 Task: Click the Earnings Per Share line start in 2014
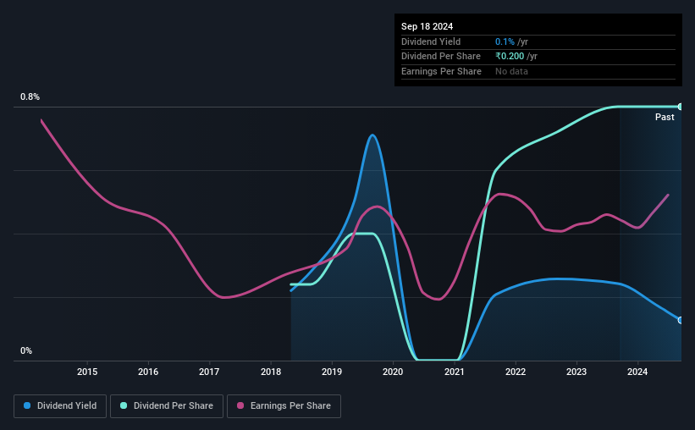point(41,119)
